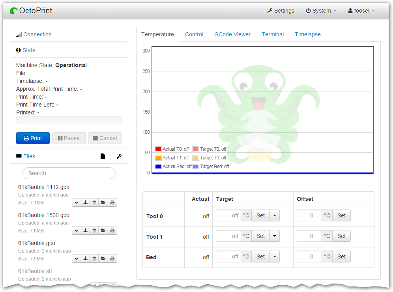
Task: Open the Tool 0 Set dropdown arrow
Action: pos(275,215)
